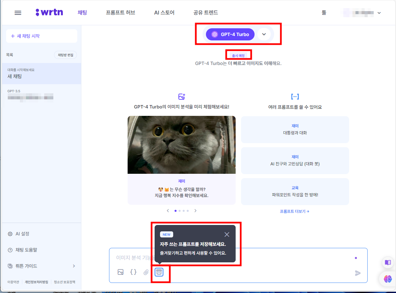The image size is (396, 293).
Task: Switch to the 채팅 tab
Action: (82, 12)
